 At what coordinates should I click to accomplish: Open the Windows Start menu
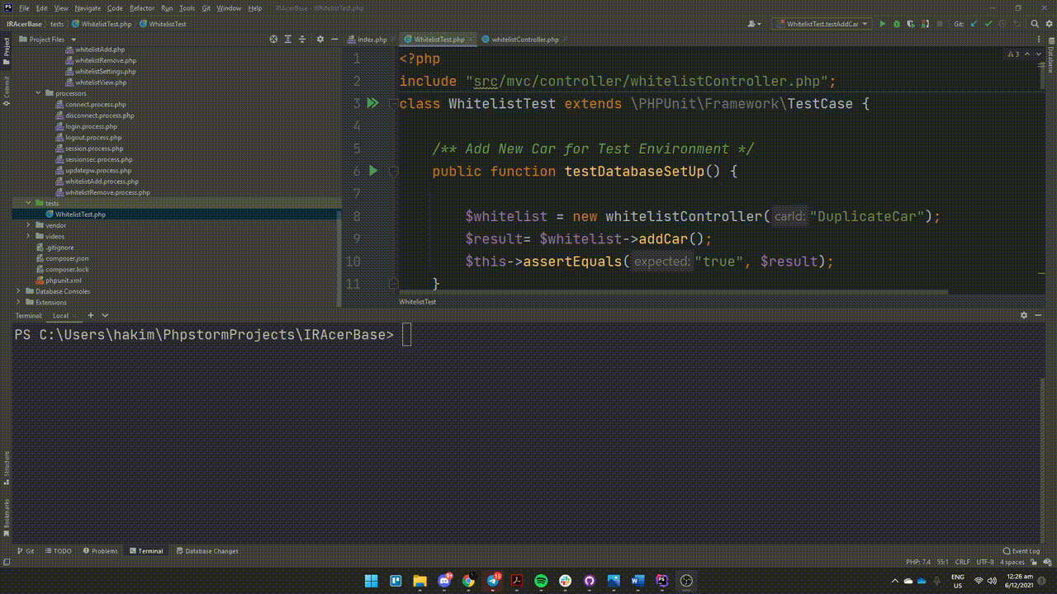pos(372,581)
